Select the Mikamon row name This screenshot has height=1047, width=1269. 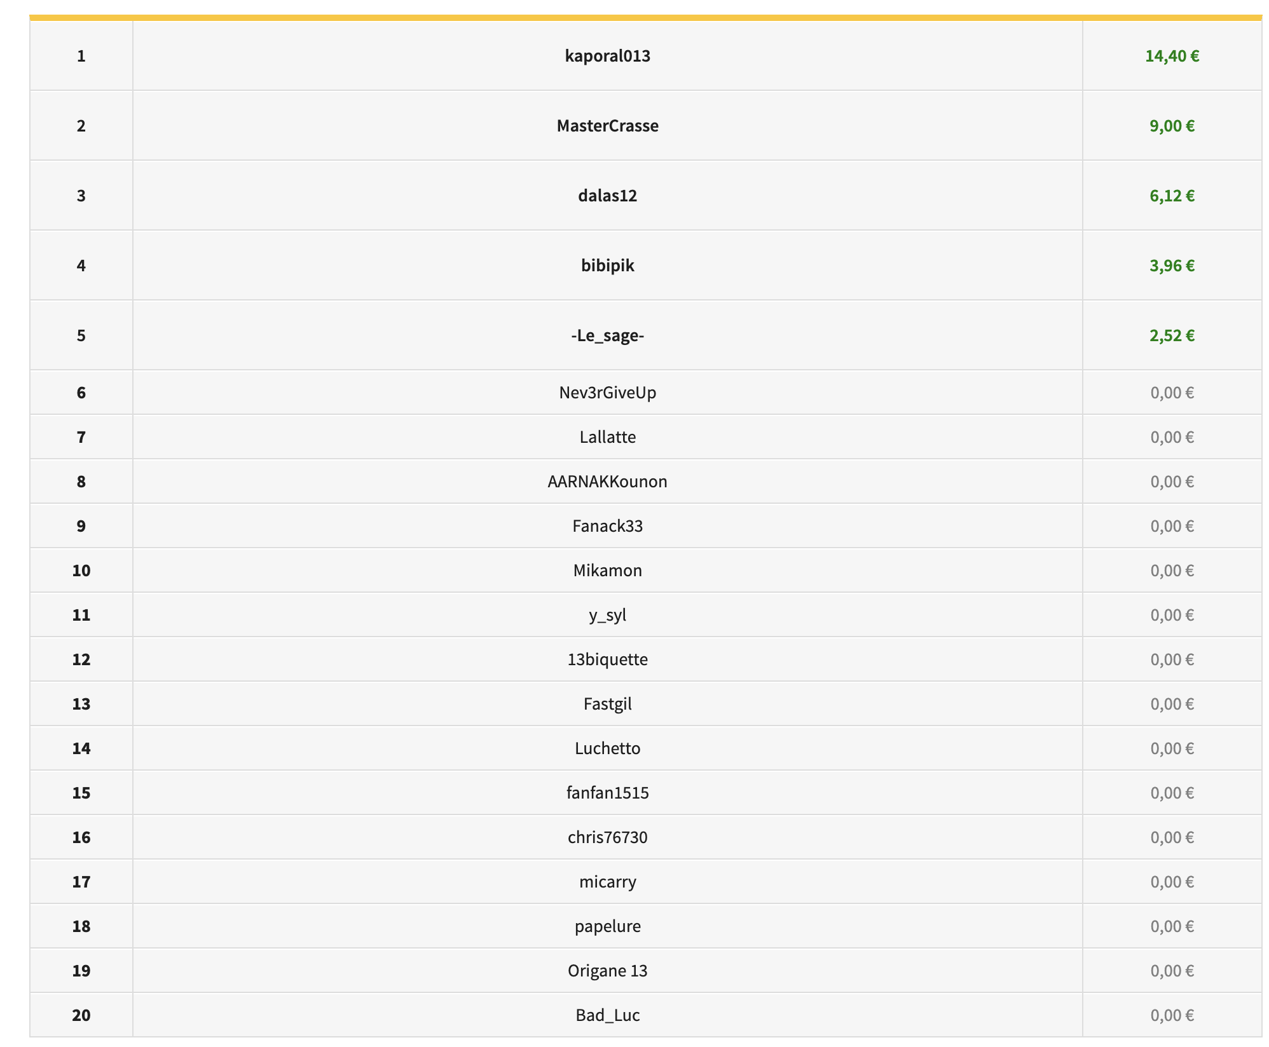607,571
